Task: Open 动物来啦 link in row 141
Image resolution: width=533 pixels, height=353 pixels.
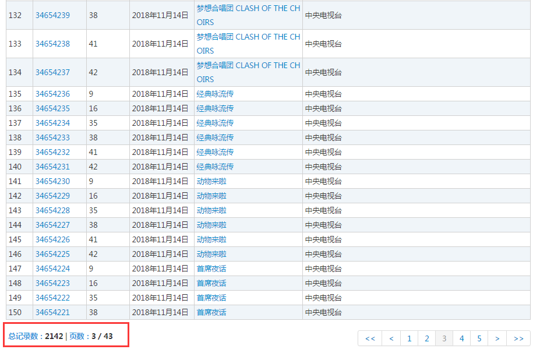Action: point(211,181)
